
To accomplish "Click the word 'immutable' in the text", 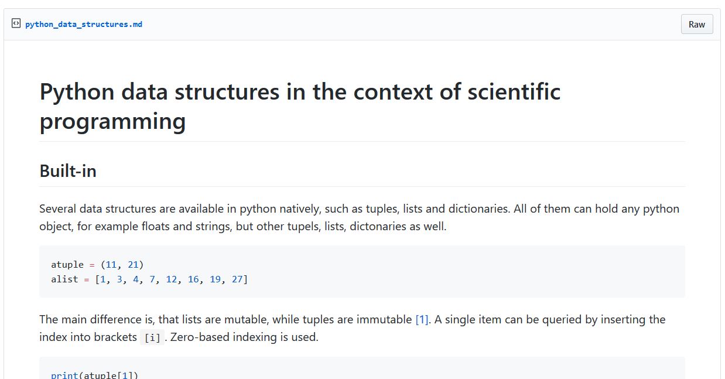I will click(x=383, y=319).
